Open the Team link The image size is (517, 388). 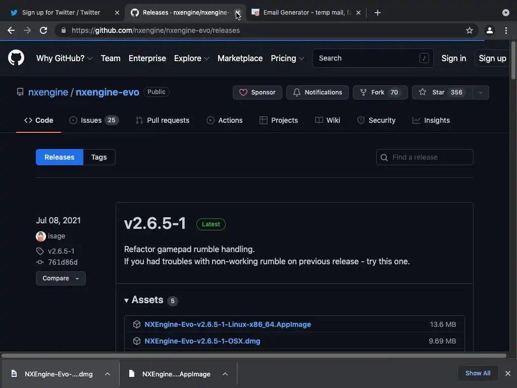point(111,59)
